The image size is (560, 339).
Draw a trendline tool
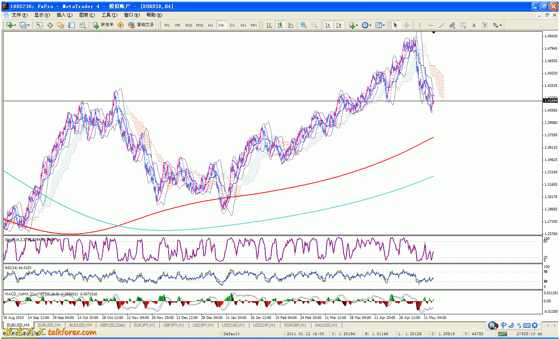tap(441, 25)
